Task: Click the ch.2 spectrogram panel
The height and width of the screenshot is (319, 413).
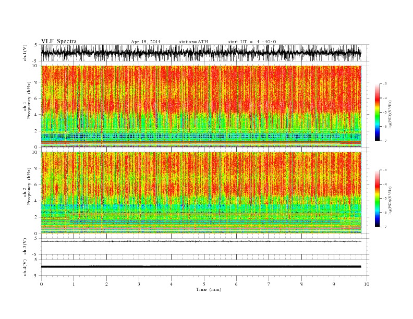Action: point(201,193)
